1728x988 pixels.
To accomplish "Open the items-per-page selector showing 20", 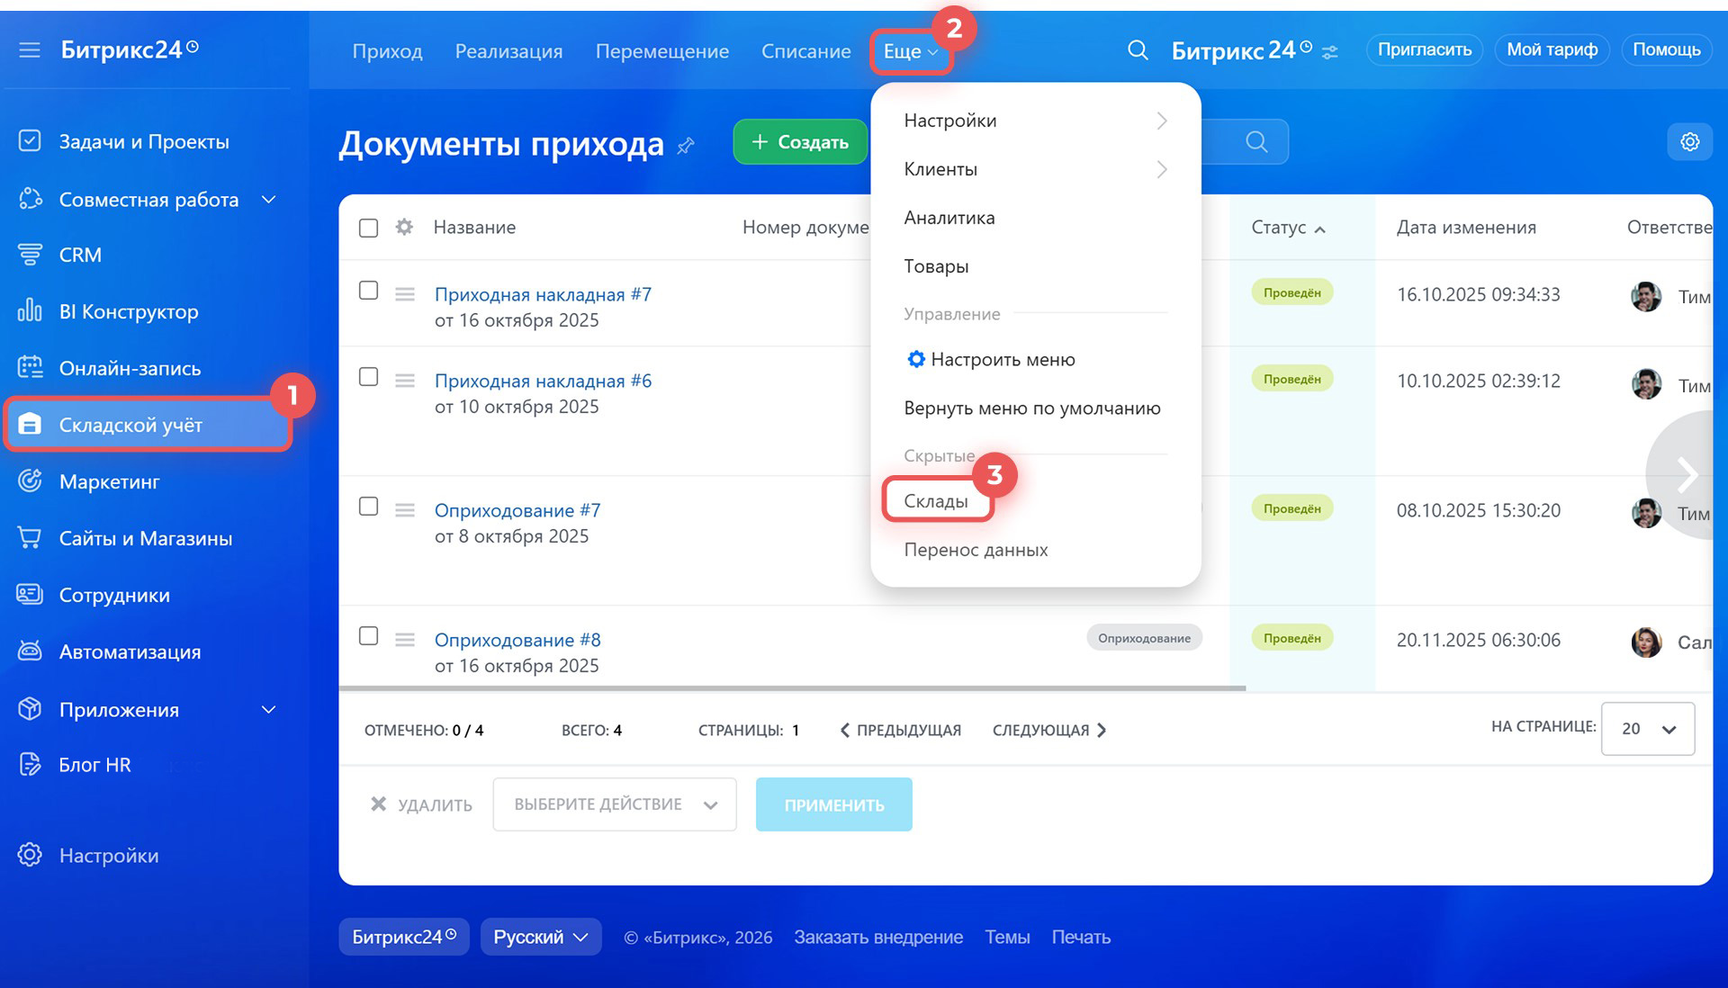I will coord(1647,729).
